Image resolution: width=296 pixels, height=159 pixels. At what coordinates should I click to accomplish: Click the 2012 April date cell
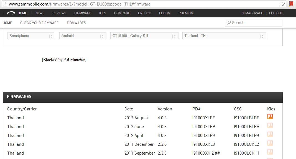[134, 136]
